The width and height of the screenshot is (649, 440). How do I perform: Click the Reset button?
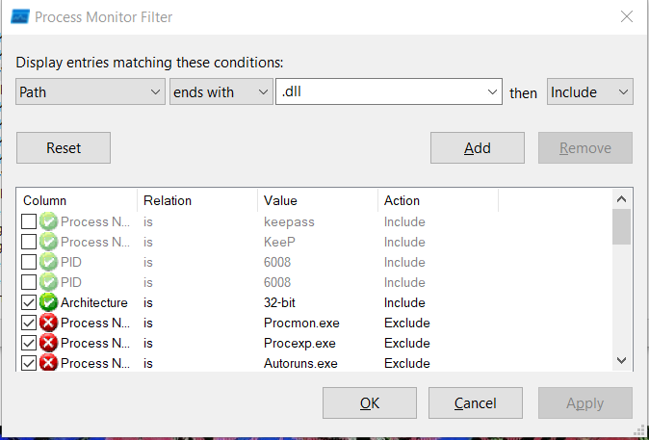[x=64, y=148]
